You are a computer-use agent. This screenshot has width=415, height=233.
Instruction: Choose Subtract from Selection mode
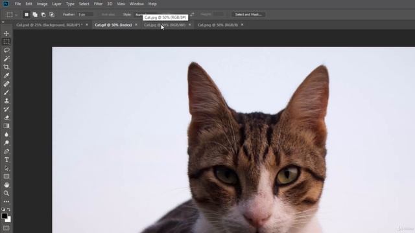[43, 14]
